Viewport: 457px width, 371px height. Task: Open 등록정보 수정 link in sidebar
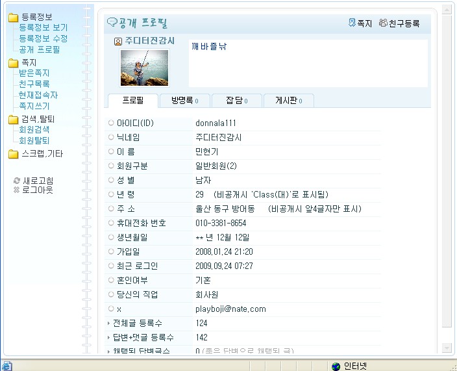click(43, 38)
